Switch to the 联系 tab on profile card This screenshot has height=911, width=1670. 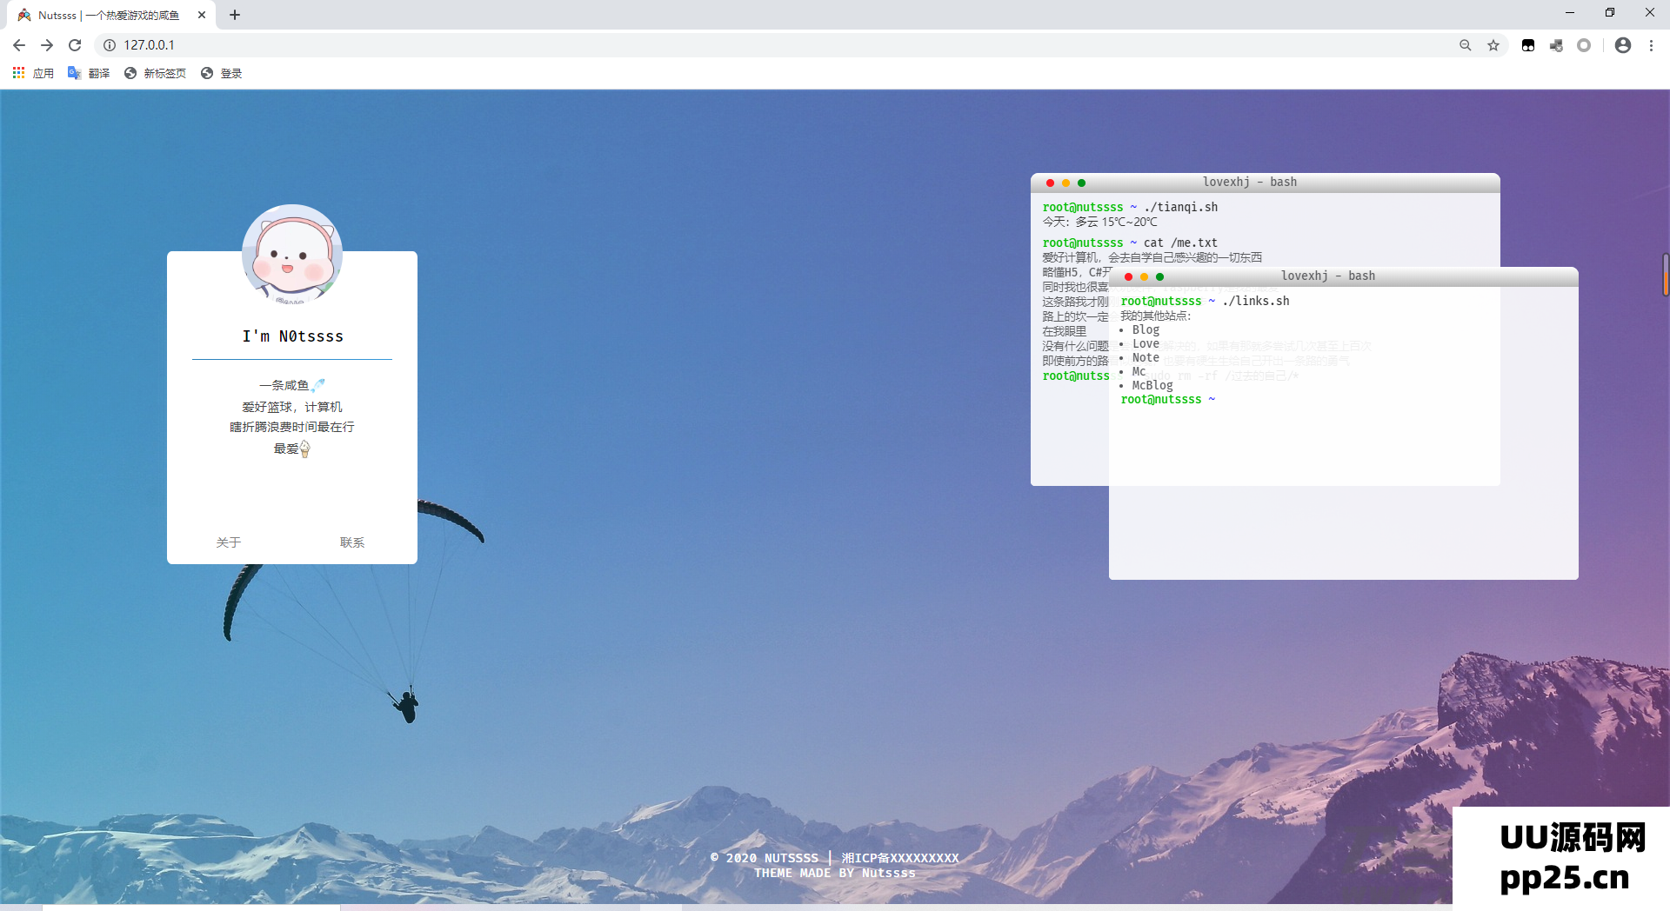352,542
